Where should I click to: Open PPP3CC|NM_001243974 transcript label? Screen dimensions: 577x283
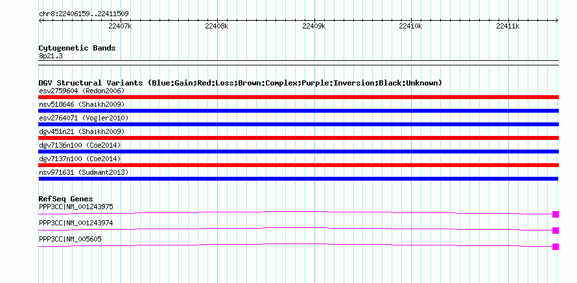[x=76, y=223]
